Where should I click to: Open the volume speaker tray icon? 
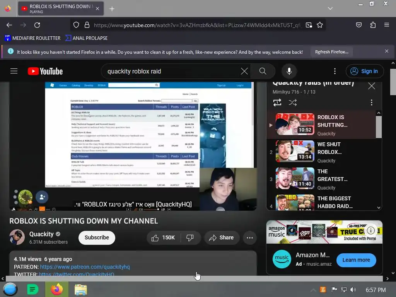pos(353,290)
